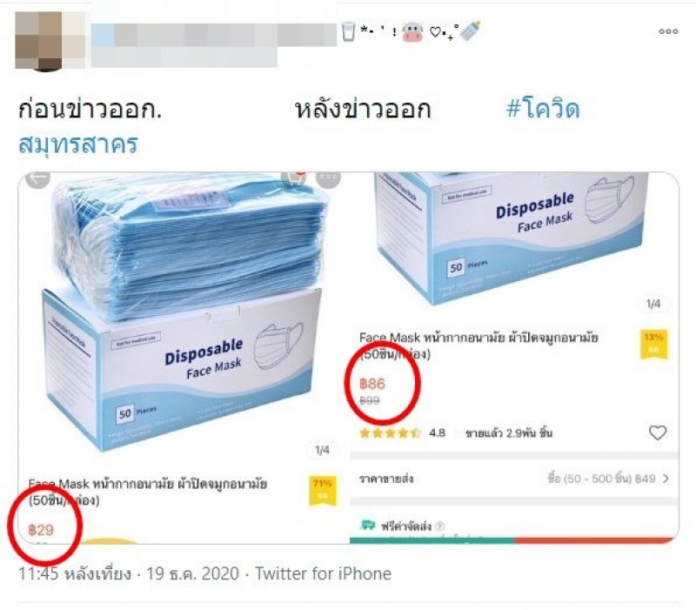Tap the heart favorite icon beside the rating
Viewport: 696px width, 610px height.
pos(658,432)
